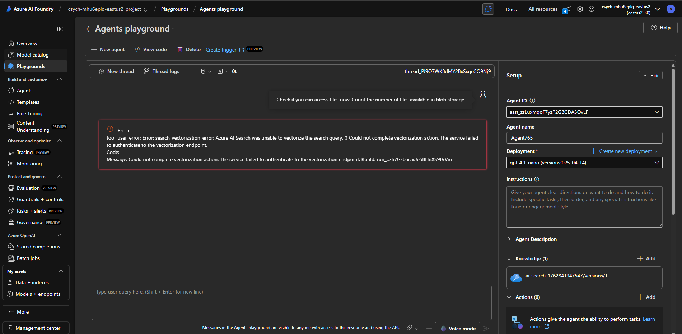Click Create new deployment
682x334 pixels.
tap(624, 151)
